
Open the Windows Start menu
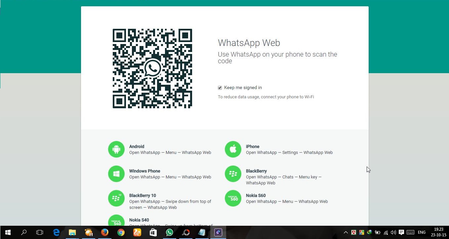[8, 232]
